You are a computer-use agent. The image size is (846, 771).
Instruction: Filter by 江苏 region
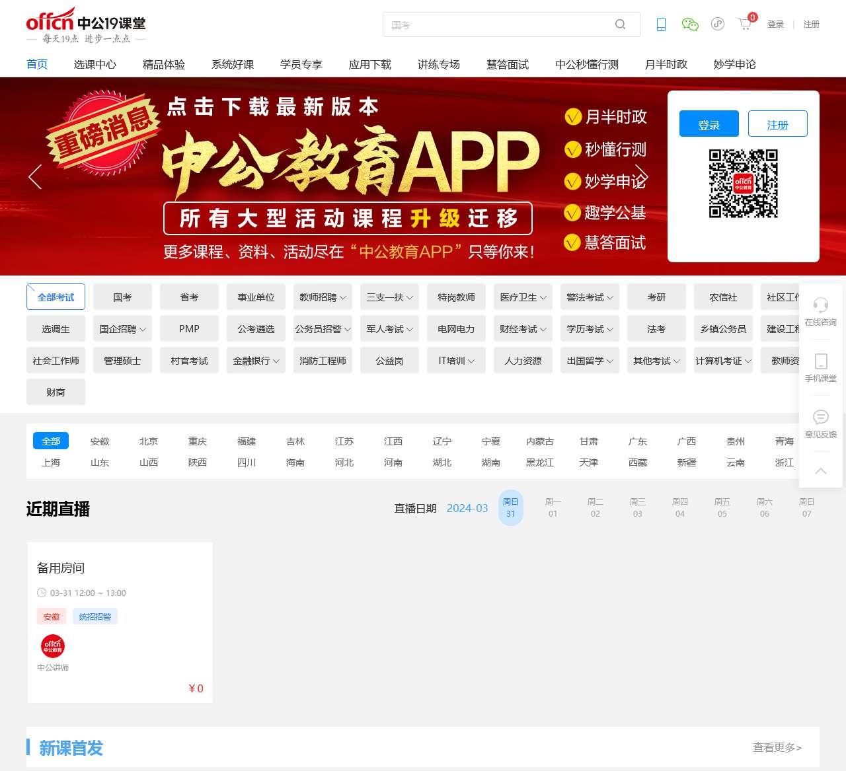click(x=344, y=441)
